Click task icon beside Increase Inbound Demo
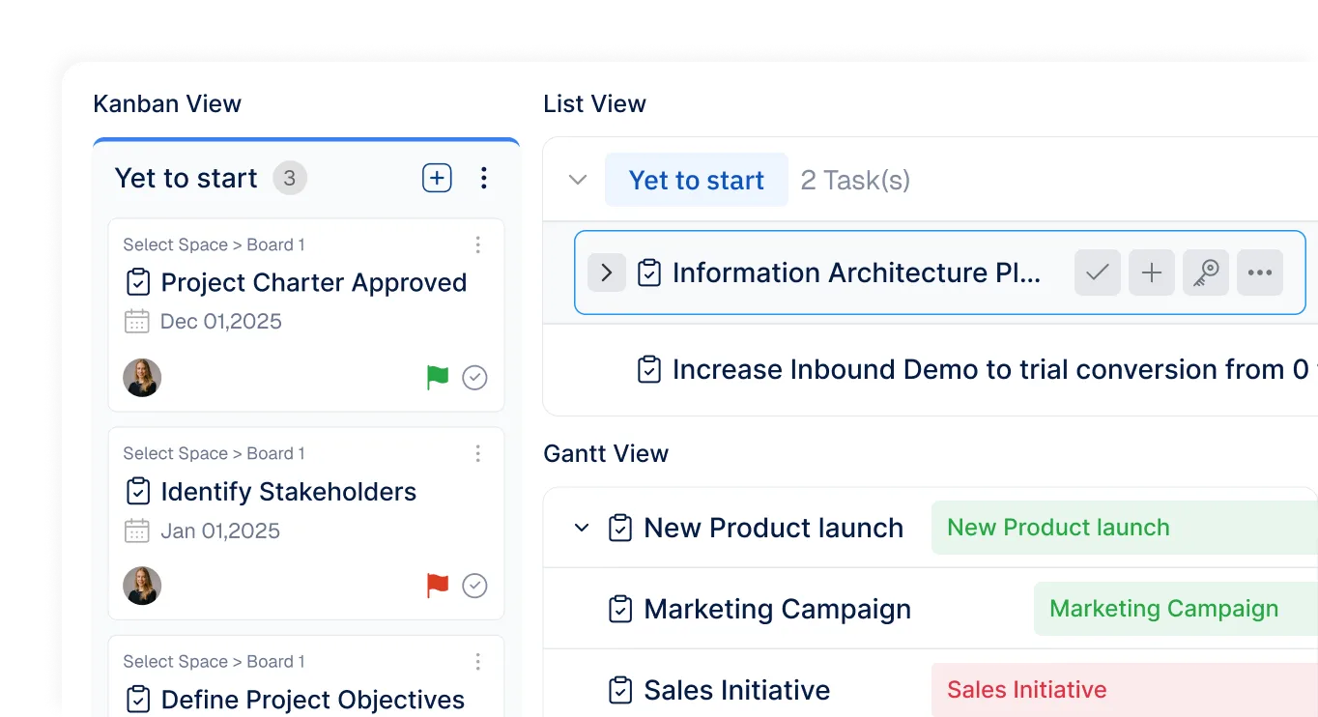The height and width of the screenshot is (717, 1318). [649, 369]
